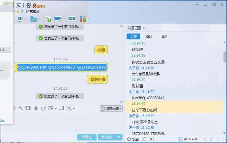Screen dimensions: 227x143
Task: Click the message history scrollbar thumb
Action: coord(225,57)
